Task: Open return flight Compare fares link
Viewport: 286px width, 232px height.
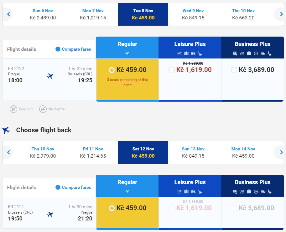Action: 76,187
